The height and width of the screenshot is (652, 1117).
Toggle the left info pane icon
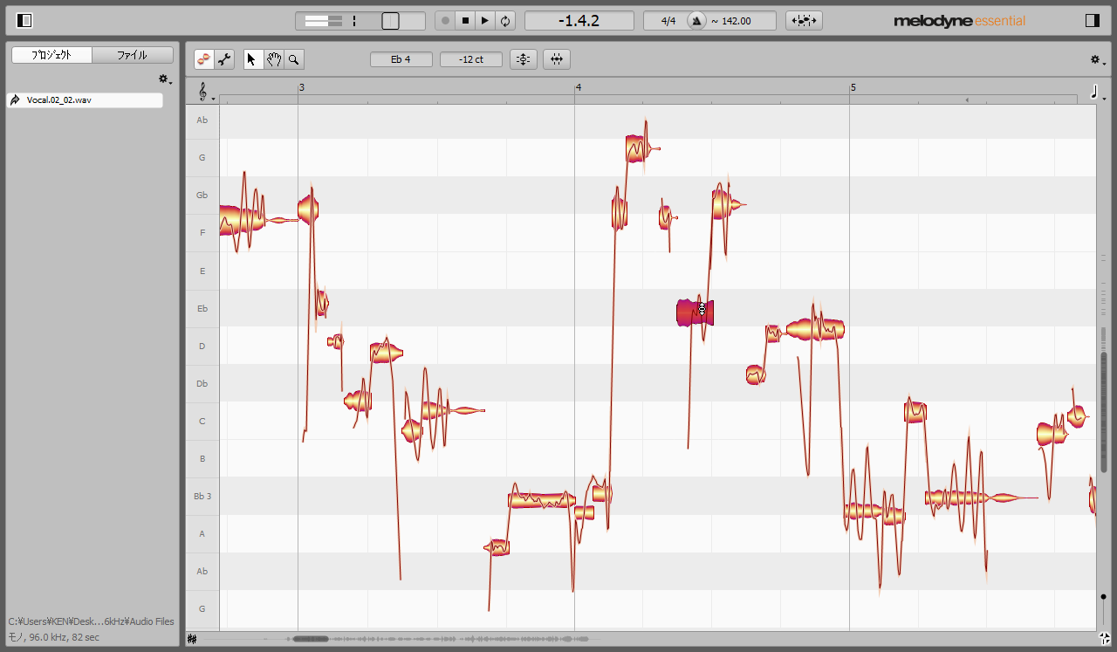point(24,20)
